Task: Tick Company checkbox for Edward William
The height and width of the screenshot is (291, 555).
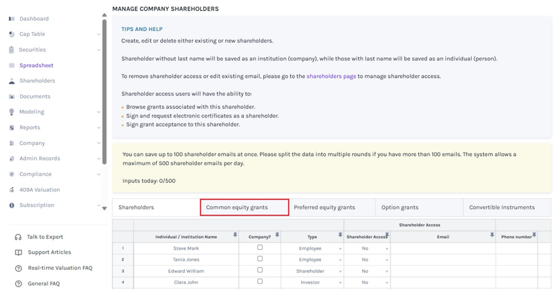Action: [259, 271]
